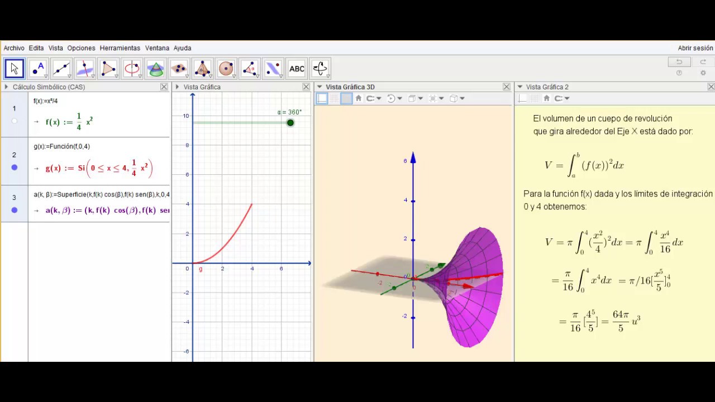Select the Reflect about plane tool

273,69
